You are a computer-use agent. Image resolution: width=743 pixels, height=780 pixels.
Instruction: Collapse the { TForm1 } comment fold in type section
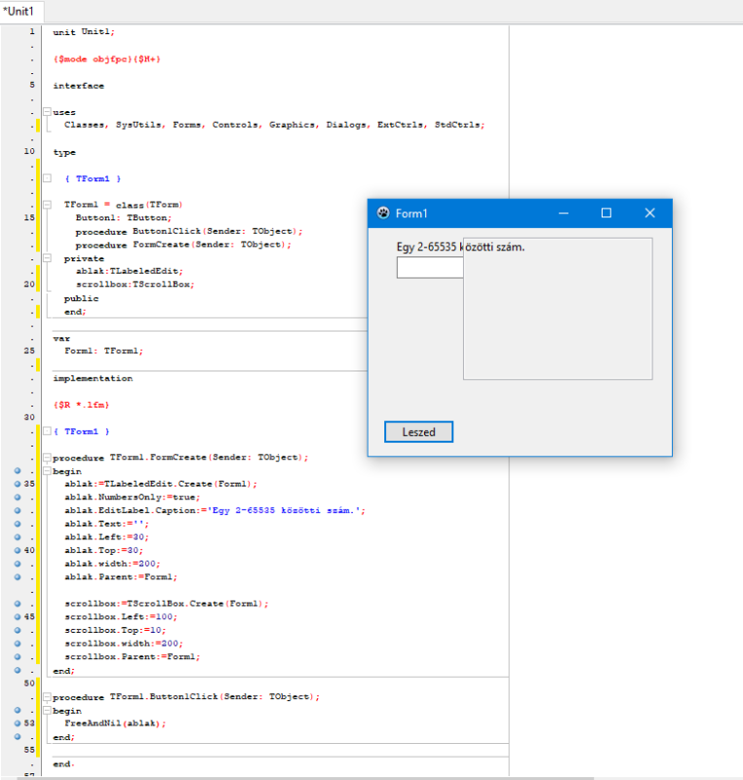point(47,178)
